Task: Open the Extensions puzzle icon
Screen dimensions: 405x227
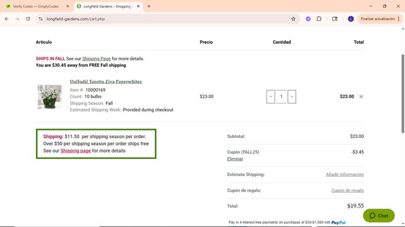Action: pos(319,19)
